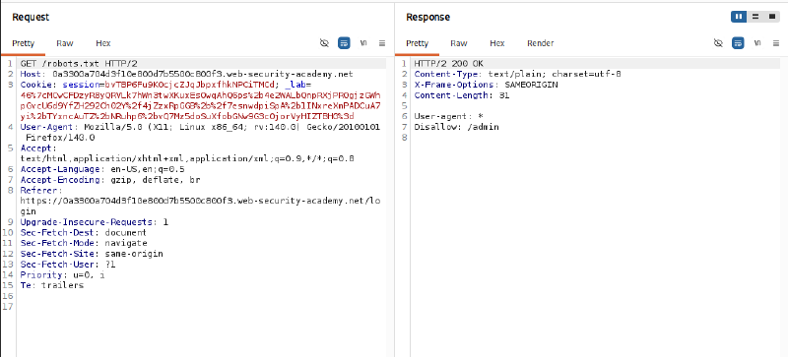The width and height of the screenshot is (788, 357).
Task: Click the X-Frame-Options response header
Action: point(486,85)
